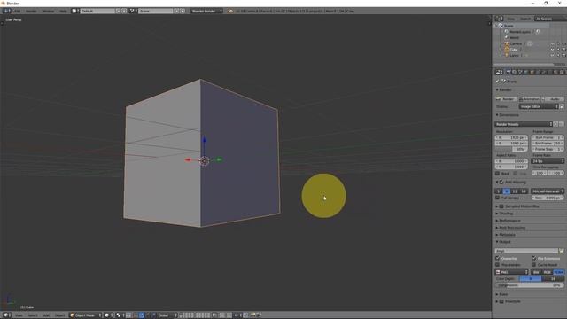Open the File menu
567x319 pixels.
point(17,12)
